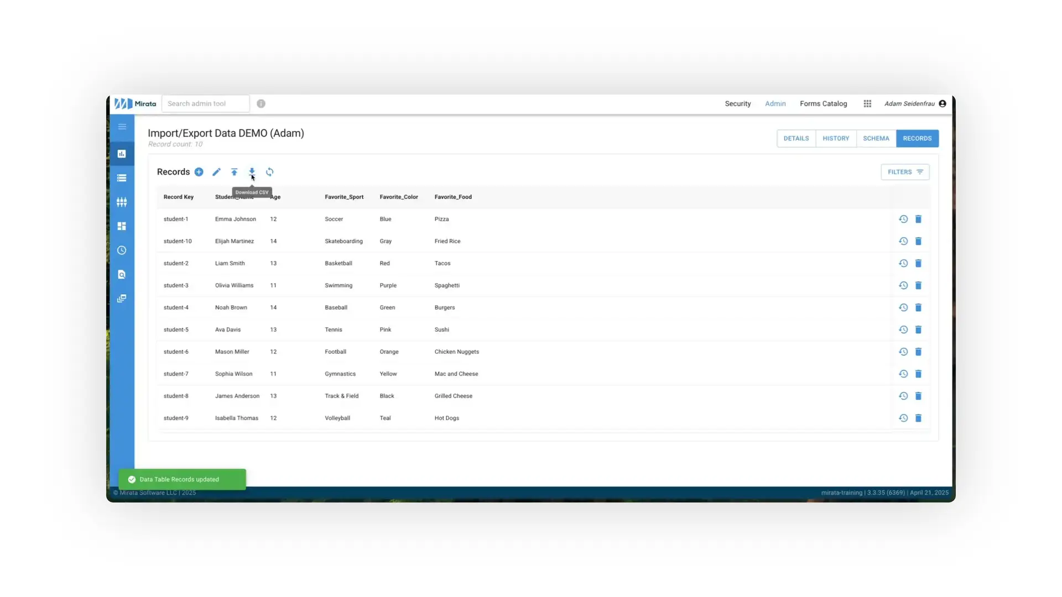Click the clock history icon in sidebar
The height and width of the screenshot is (597, 1062).
[122, 250]
